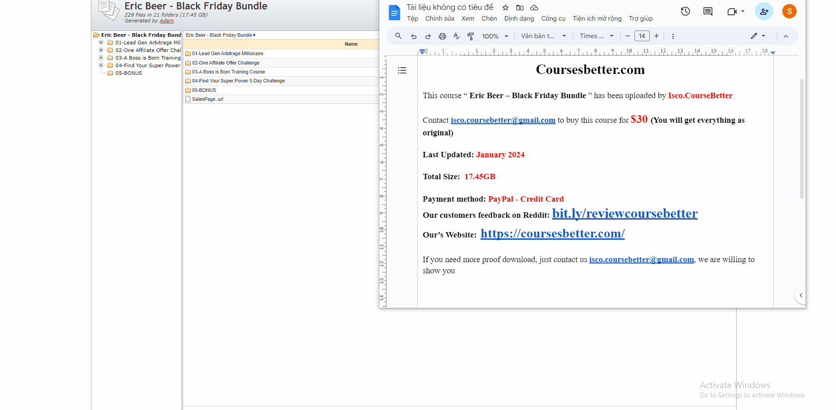836x410 pixels.
Task: Click the breadcrumb Eric Beer - Black Friday Bundle
Action: (219, 35)
